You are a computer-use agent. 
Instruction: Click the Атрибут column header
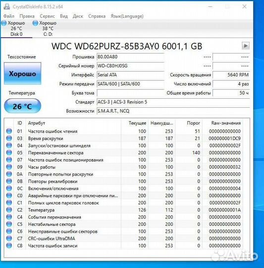73,123
